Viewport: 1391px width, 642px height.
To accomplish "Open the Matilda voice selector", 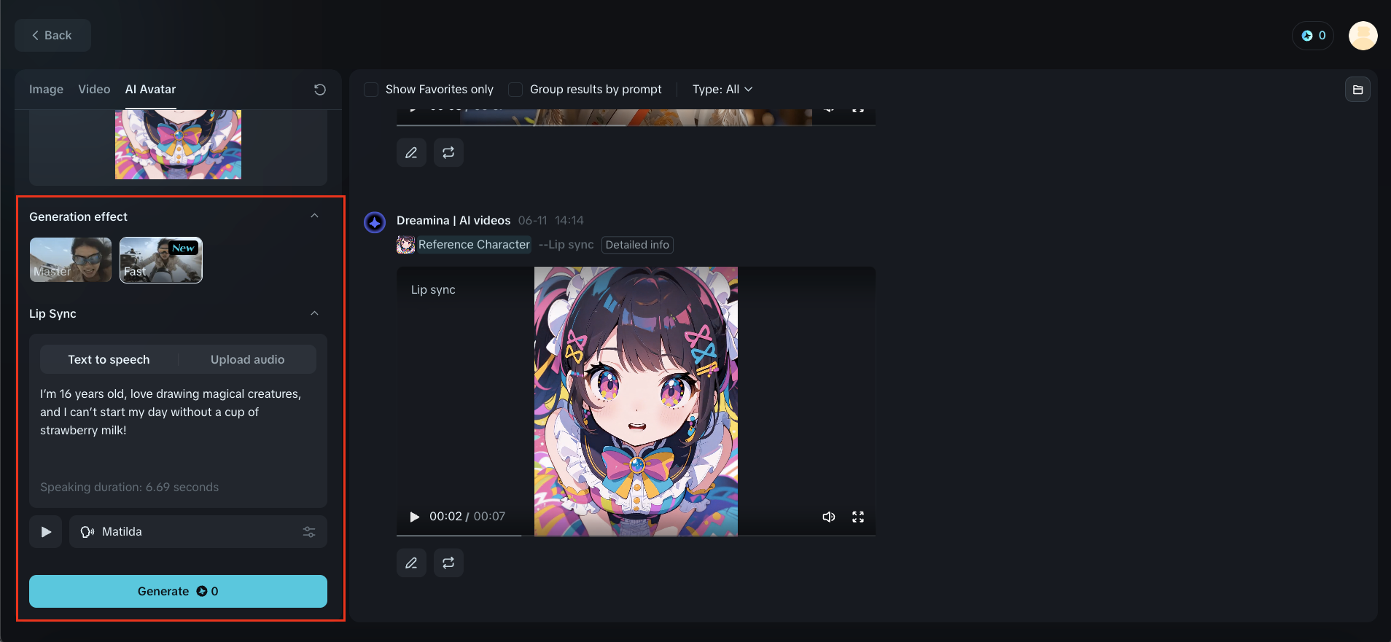I will (198, 532).
